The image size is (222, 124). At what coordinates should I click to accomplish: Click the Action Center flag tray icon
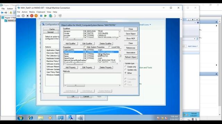[158, 118]
